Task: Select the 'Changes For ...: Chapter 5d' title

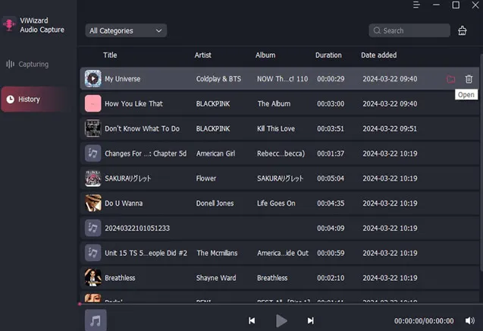Action: [146, 153]
